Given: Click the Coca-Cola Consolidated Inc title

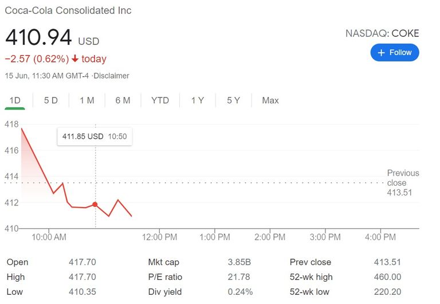Looking at the screenshot, I should pyautogui.click(x=68, y=10).
